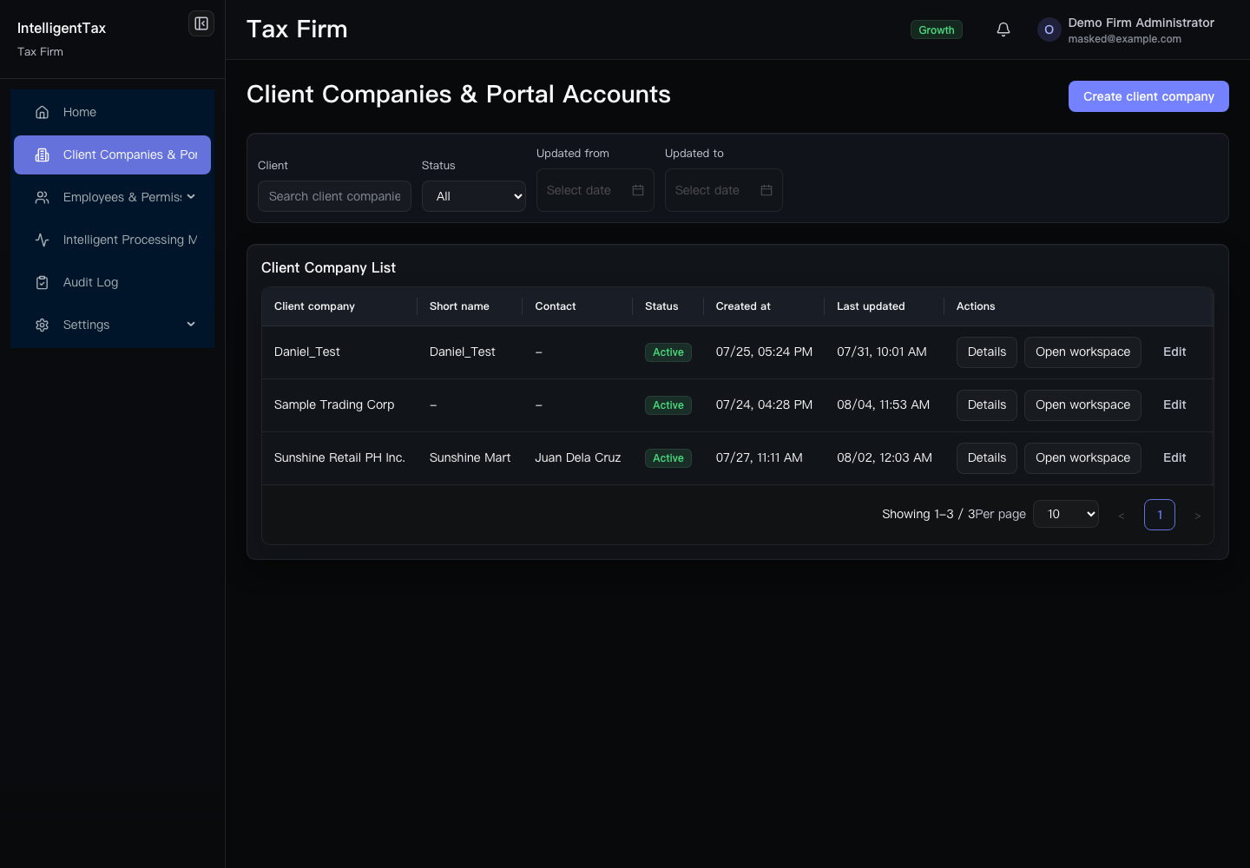Click the Home house icon
This screenshot has width=1250, height=868.
click(42, 112)
